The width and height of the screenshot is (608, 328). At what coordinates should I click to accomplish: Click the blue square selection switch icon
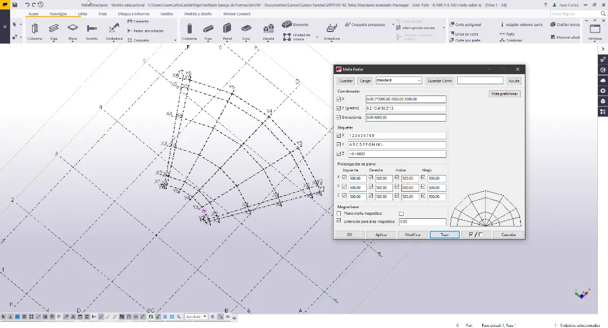(17, 317)
